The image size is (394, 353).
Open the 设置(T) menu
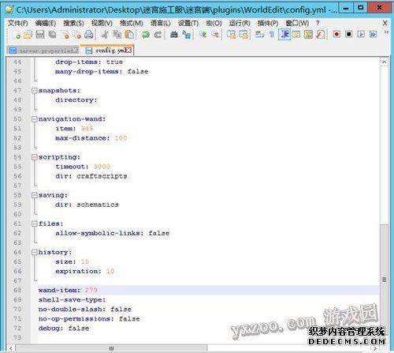(188, 23)
